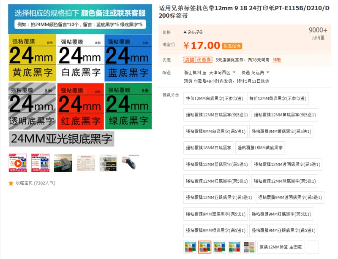
Task: Click the crossed-out ¥21.70 original price
Action: click(x=193, y=32)
